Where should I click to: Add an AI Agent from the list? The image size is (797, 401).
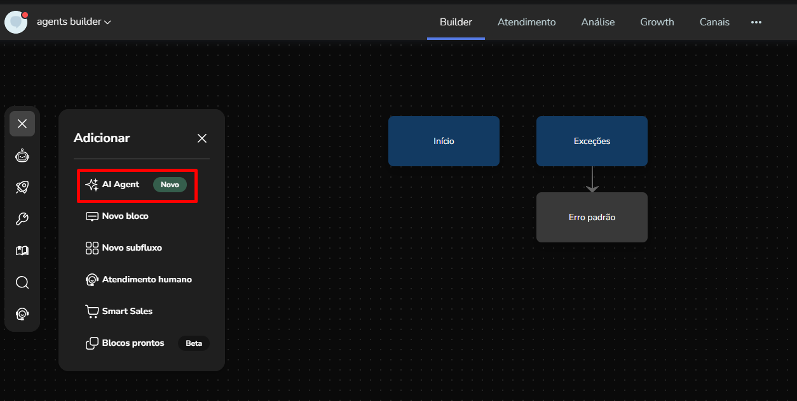pos(121,185)
